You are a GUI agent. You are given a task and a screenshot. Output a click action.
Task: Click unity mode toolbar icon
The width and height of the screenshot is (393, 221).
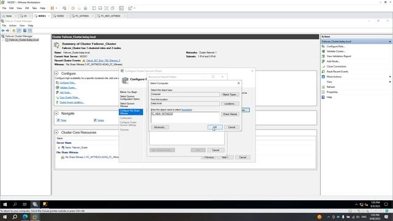(112, 8)
